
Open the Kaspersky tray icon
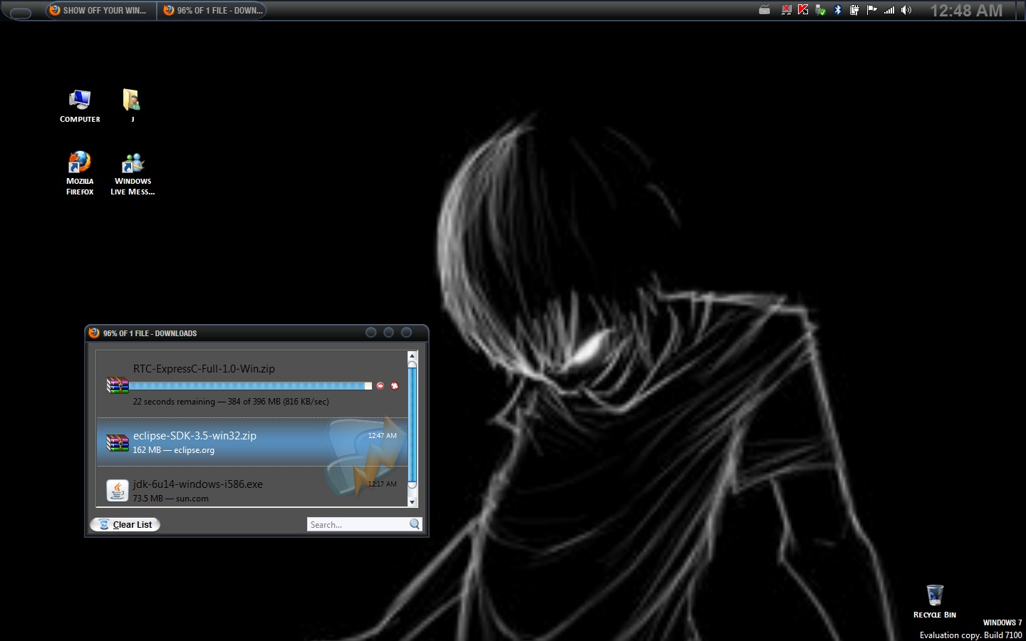point(803,10)
